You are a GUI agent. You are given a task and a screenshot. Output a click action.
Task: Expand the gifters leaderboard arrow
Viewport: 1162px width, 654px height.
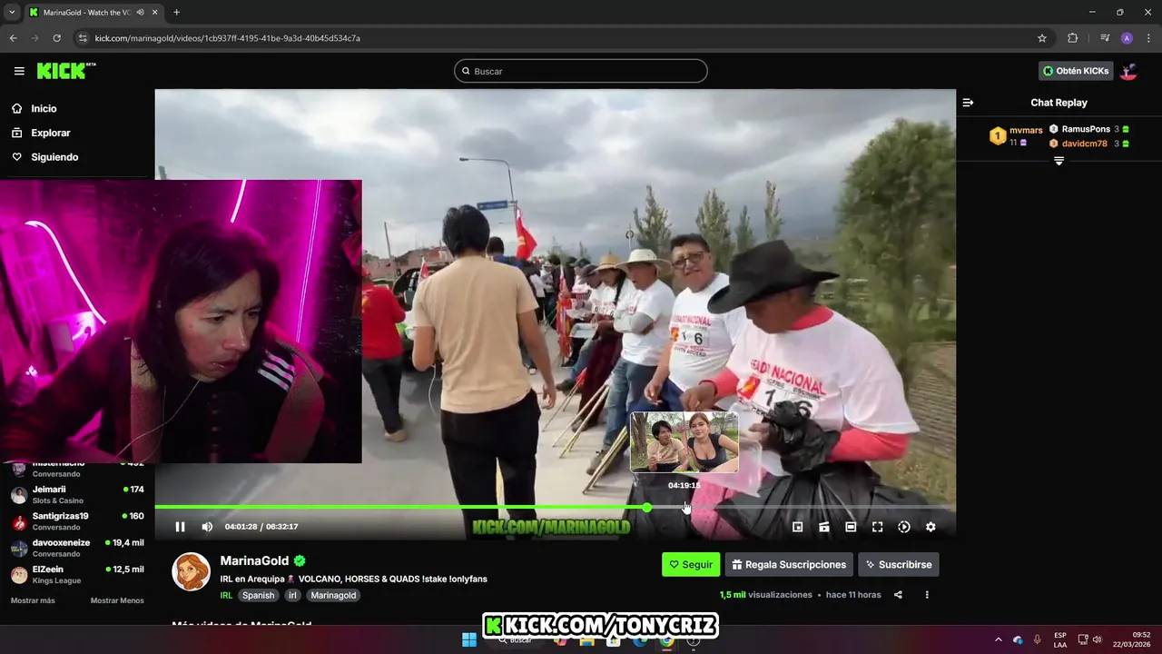(1059, 161)
